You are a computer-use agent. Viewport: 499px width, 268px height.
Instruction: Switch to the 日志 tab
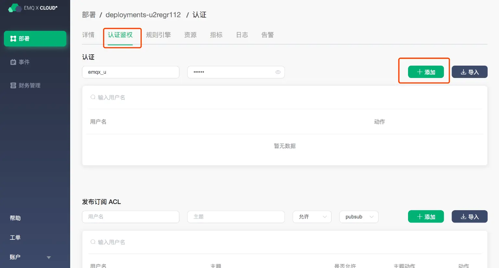point(242,35)
